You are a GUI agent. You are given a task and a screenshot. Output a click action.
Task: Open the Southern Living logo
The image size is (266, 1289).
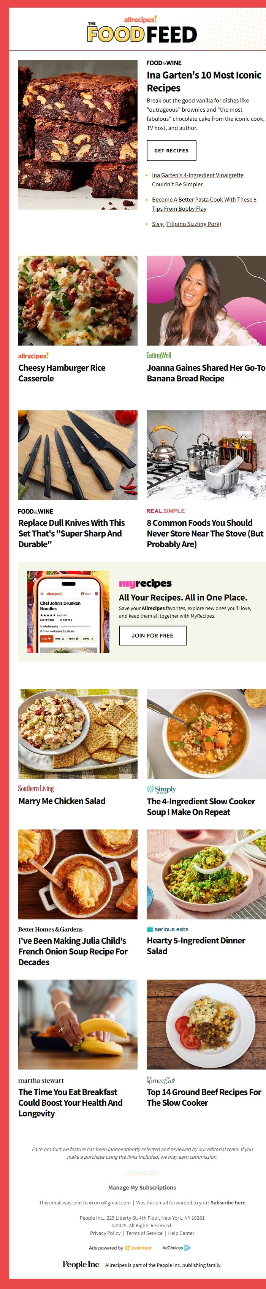(36, 788)
